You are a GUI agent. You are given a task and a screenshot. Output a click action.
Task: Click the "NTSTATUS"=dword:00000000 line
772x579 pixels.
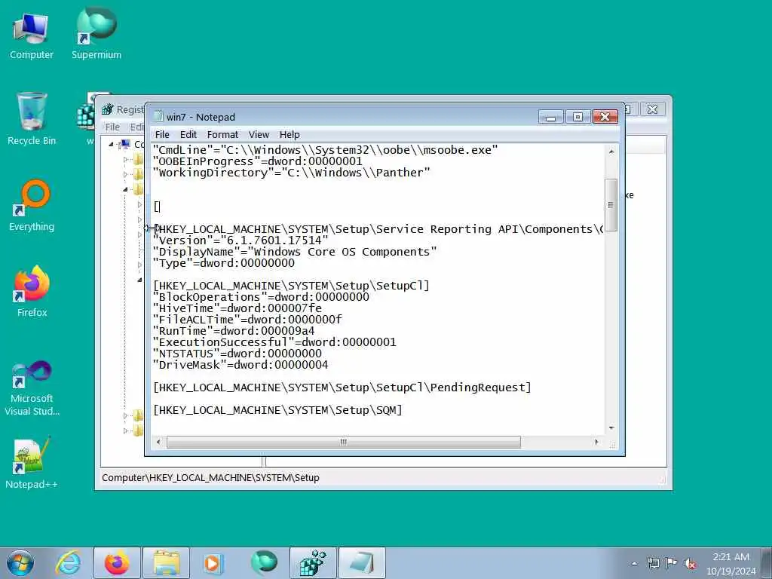[x=237, y=354]
